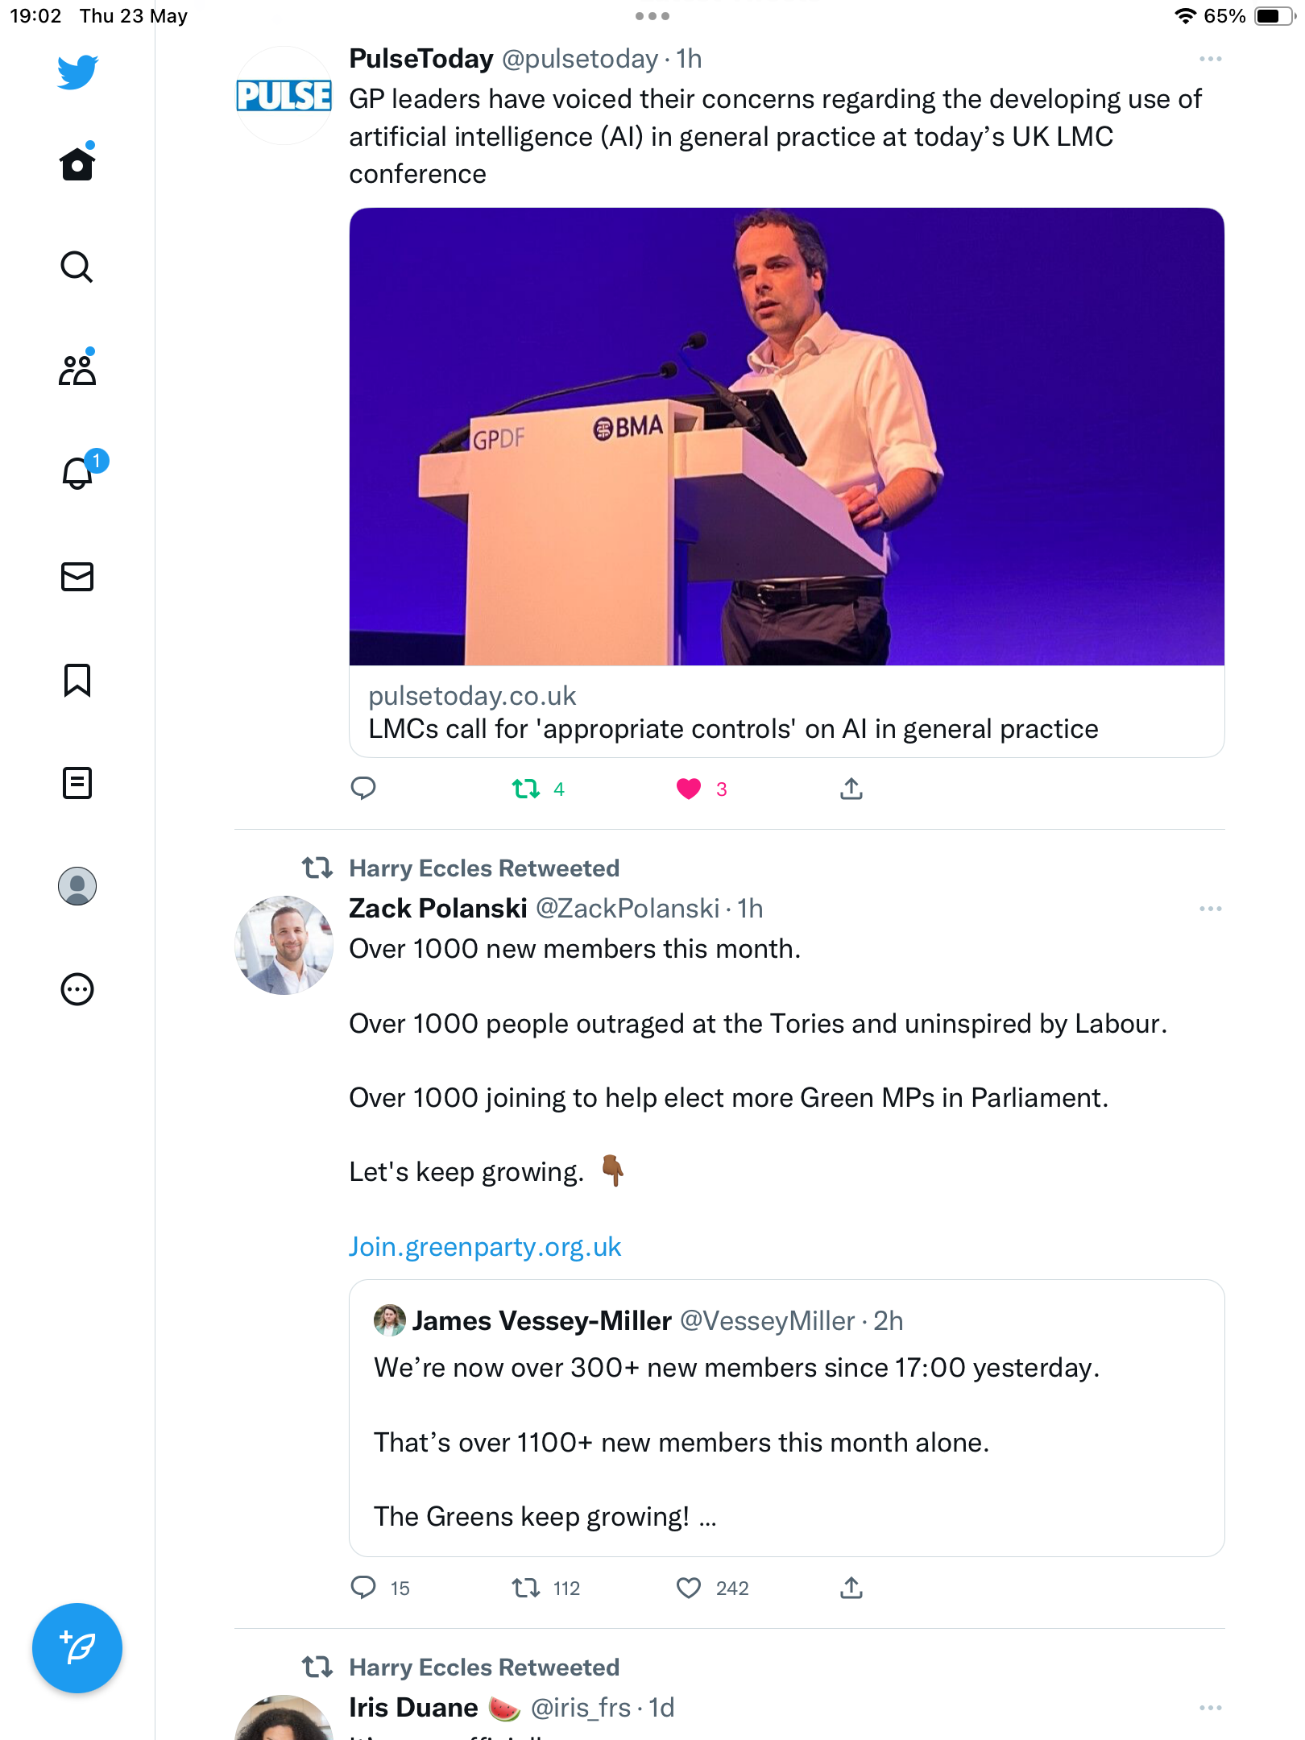This screenshot has width=1305, height=1740.
Task: Open More circle menu in sidebar
Action: (x=77, y=989)
